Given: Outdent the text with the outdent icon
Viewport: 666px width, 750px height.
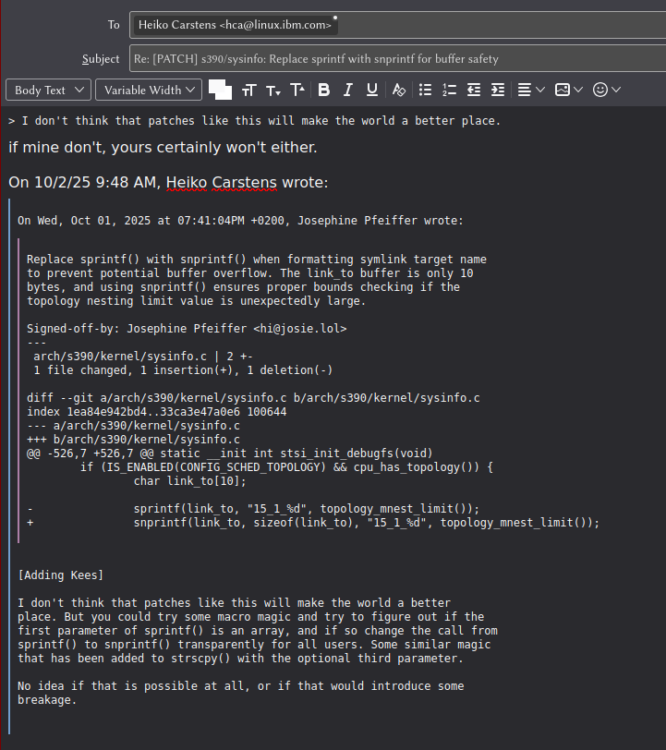Looking at the screenshot, I should click(474, 90).
